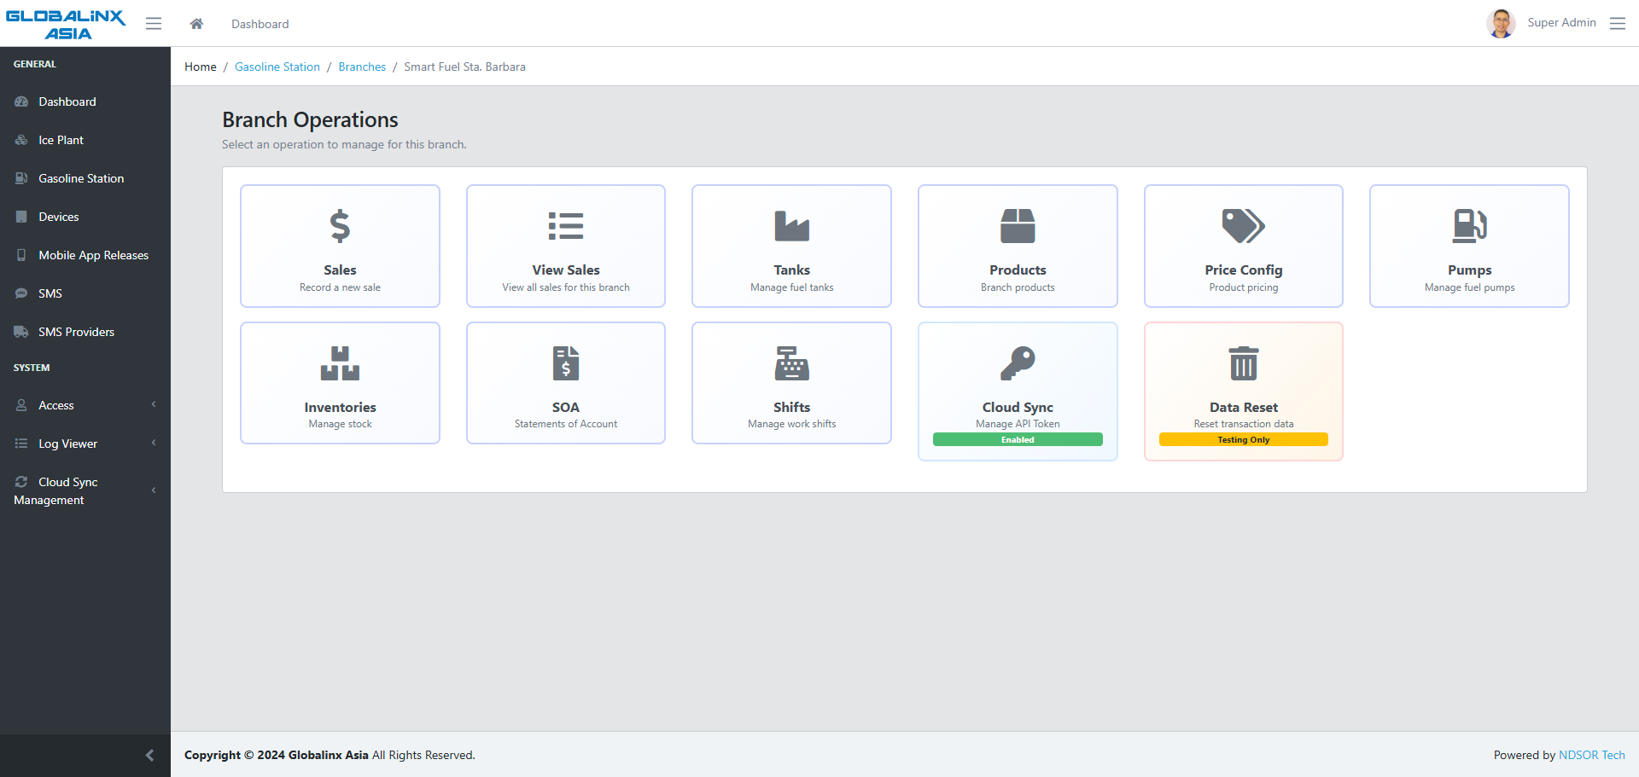Expand Cloud Sync Management chevron
The image size is (1639, 777).
tap(154, 490)
